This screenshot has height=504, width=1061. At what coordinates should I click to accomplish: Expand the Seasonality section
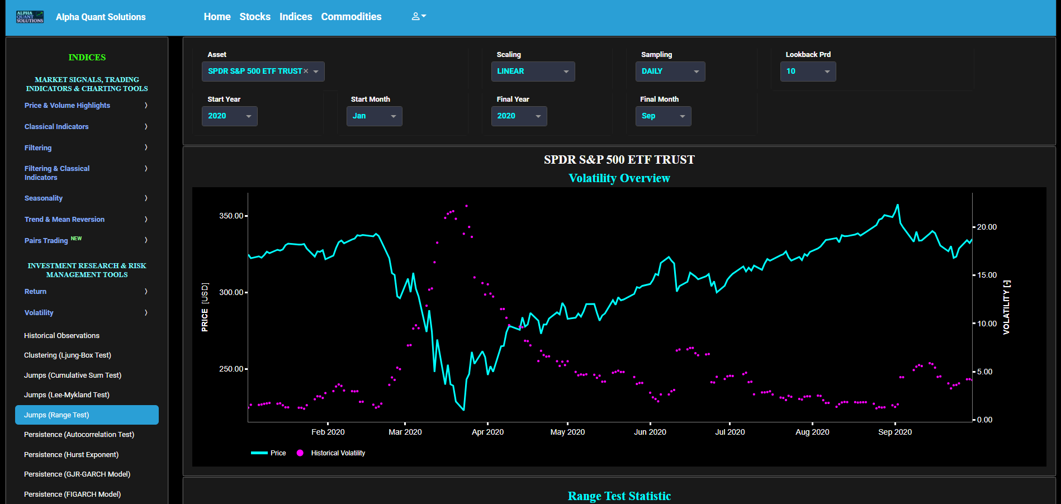[x=86, y=198]
